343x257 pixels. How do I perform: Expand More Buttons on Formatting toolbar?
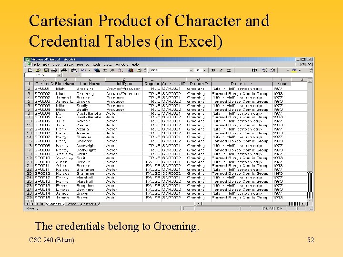pos(311,70)
